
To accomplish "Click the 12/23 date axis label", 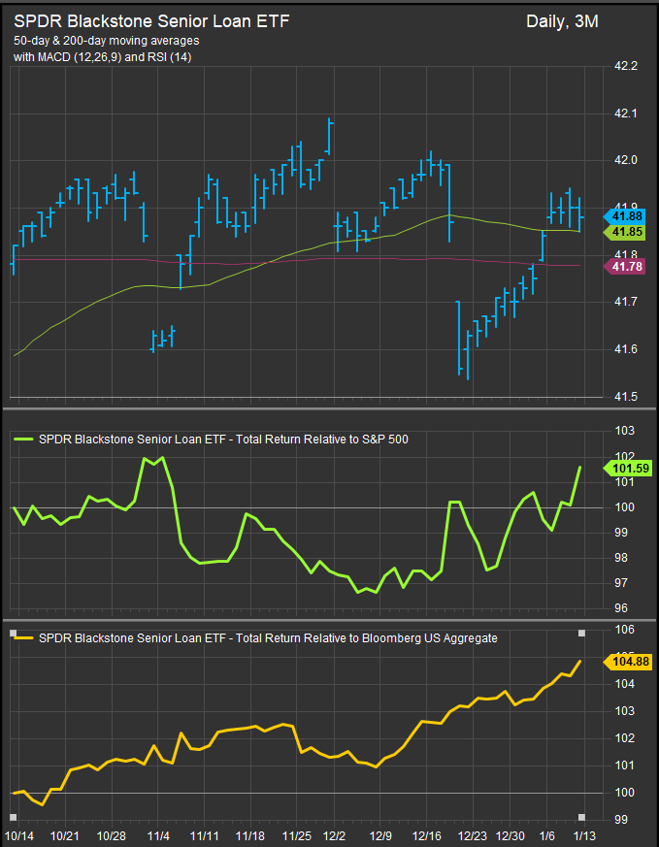I will coord(474,835).
